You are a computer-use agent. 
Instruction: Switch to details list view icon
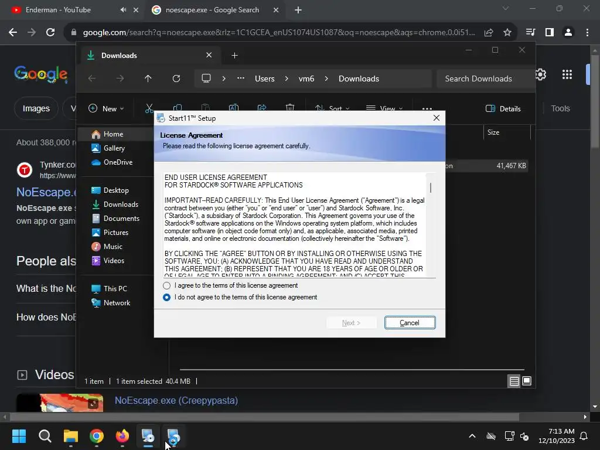[x=514, y=381]
